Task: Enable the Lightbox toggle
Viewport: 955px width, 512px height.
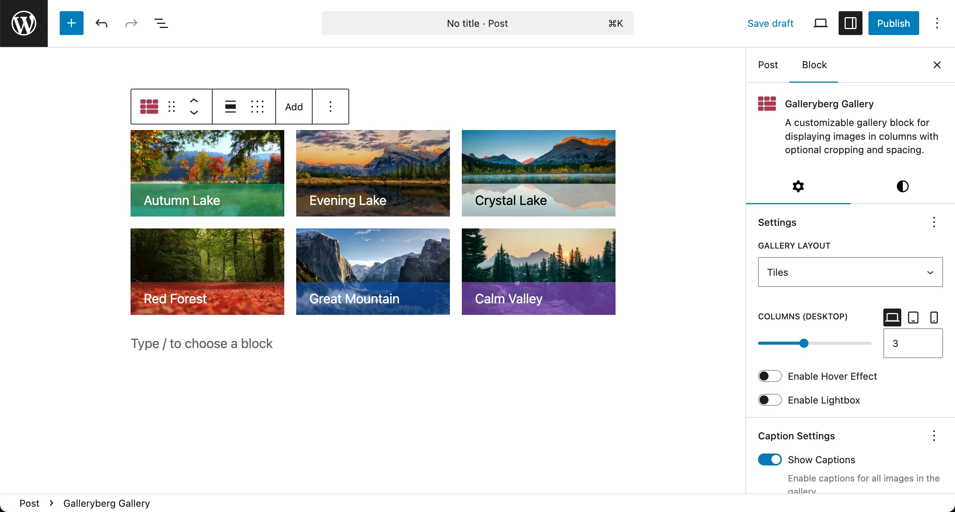Action: [x=769, y=399]
